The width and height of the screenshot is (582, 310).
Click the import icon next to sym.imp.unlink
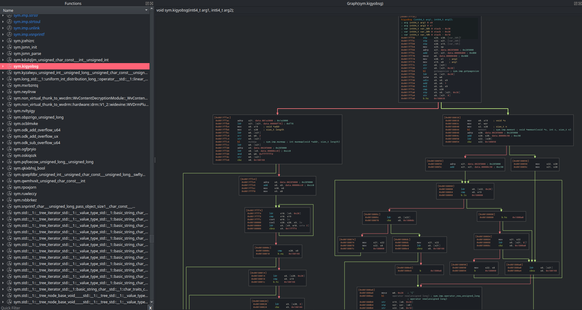click(x=9, y=28)
